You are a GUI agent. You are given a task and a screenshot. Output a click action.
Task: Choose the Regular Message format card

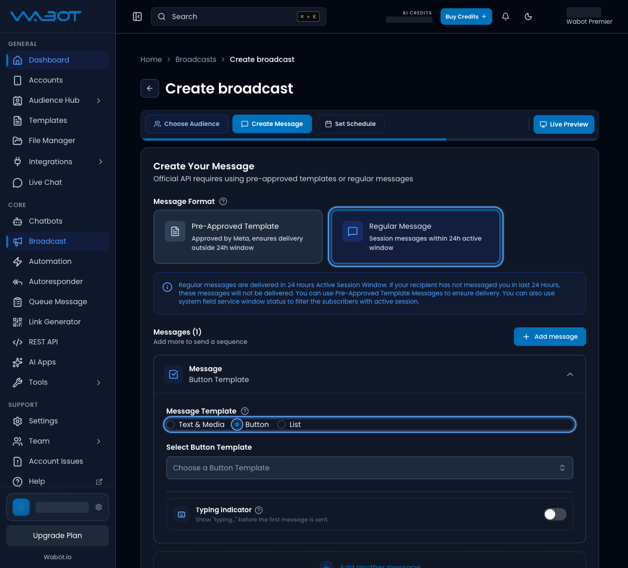(416, 237)
